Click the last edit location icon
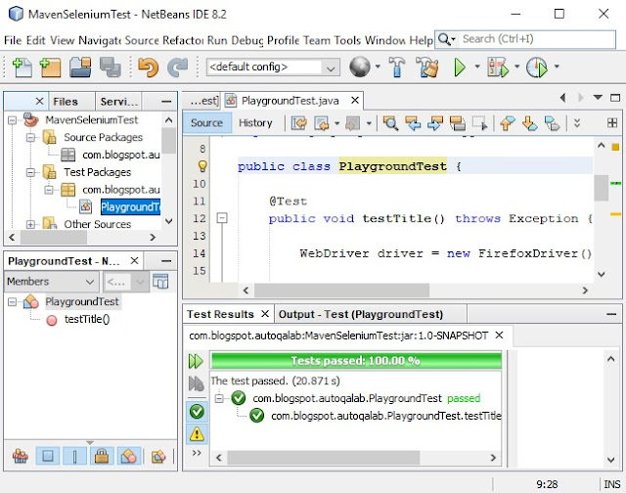 point(299,123)
